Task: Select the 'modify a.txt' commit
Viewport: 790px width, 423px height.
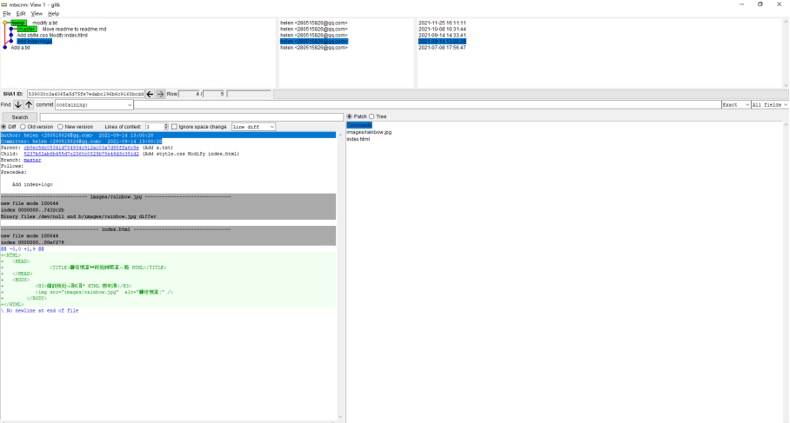Action: point(45,23)
